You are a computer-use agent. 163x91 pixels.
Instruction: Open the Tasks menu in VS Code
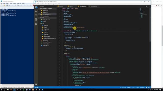pos(56,4)
